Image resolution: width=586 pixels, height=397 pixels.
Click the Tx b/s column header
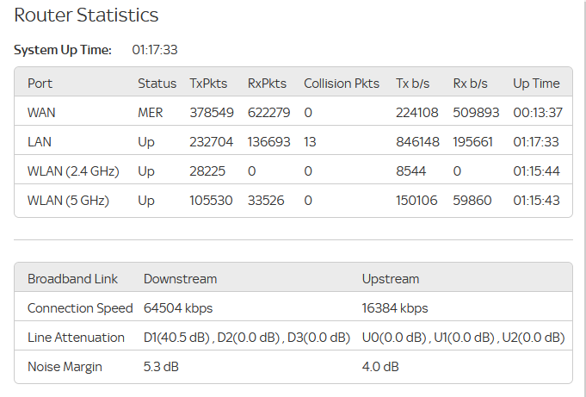coord(412,83)
